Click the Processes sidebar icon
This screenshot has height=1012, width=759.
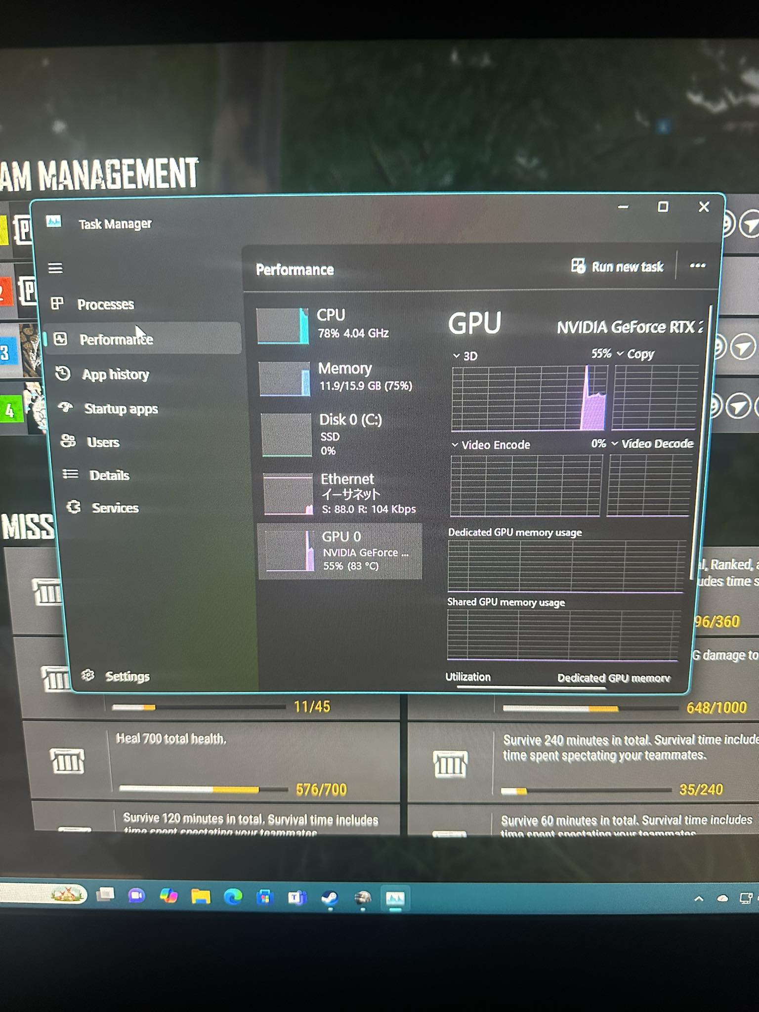click(57, 303)
